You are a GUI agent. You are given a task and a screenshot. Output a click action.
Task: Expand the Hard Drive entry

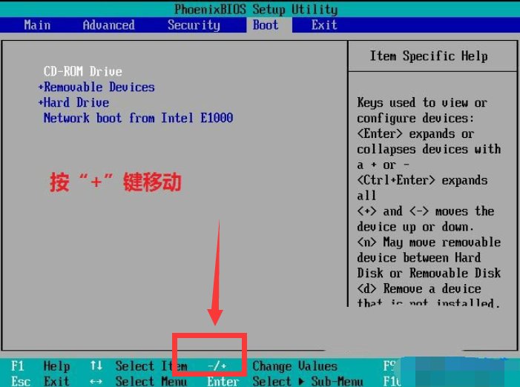[x=73, y=102]
